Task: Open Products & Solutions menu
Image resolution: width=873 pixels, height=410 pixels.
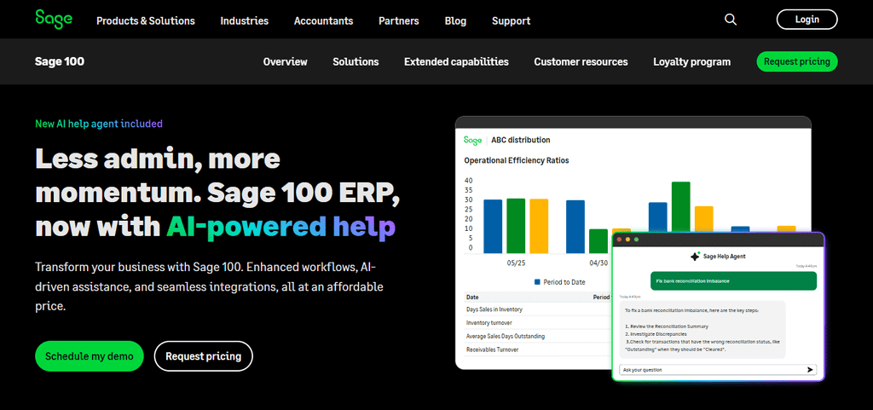Action: (x=146, y=20)
